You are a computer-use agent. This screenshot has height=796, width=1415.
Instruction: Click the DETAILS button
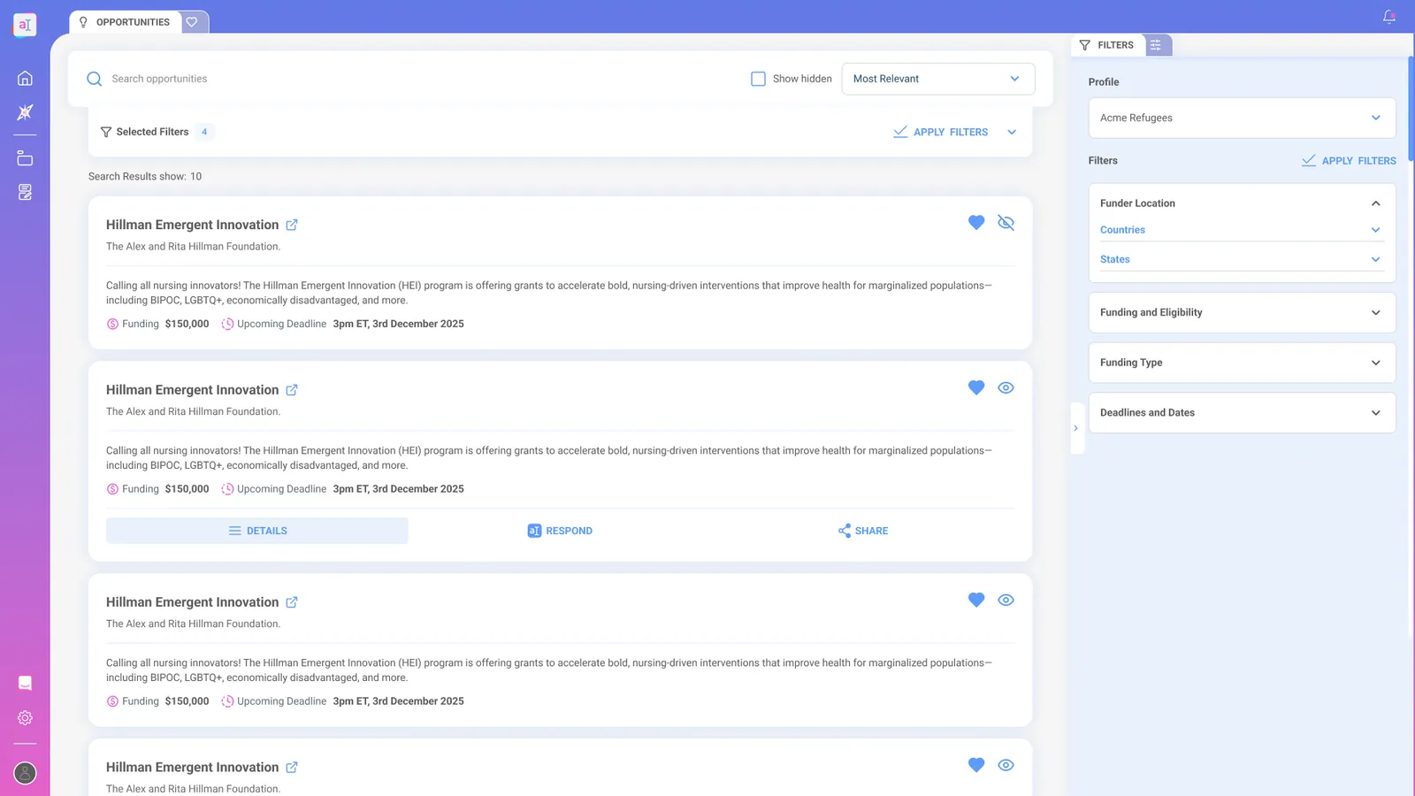pyautogui.click(x=257, y=531)
